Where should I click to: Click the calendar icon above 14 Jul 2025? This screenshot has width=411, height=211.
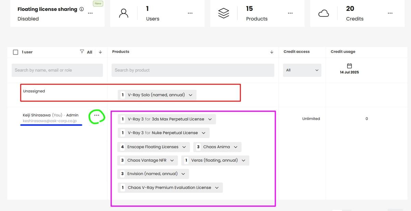[349, 66]
